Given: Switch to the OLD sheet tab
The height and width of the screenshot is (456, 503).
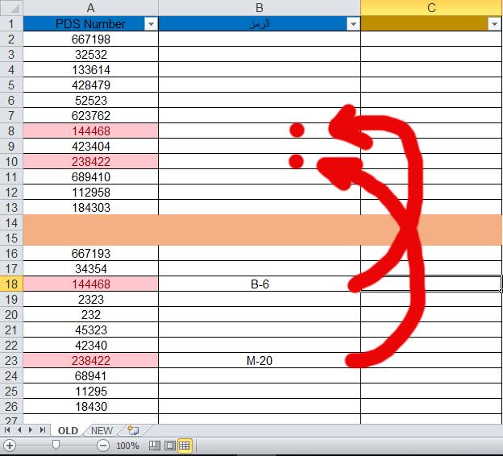Looking at the screenshot, I should click(68, 430).
